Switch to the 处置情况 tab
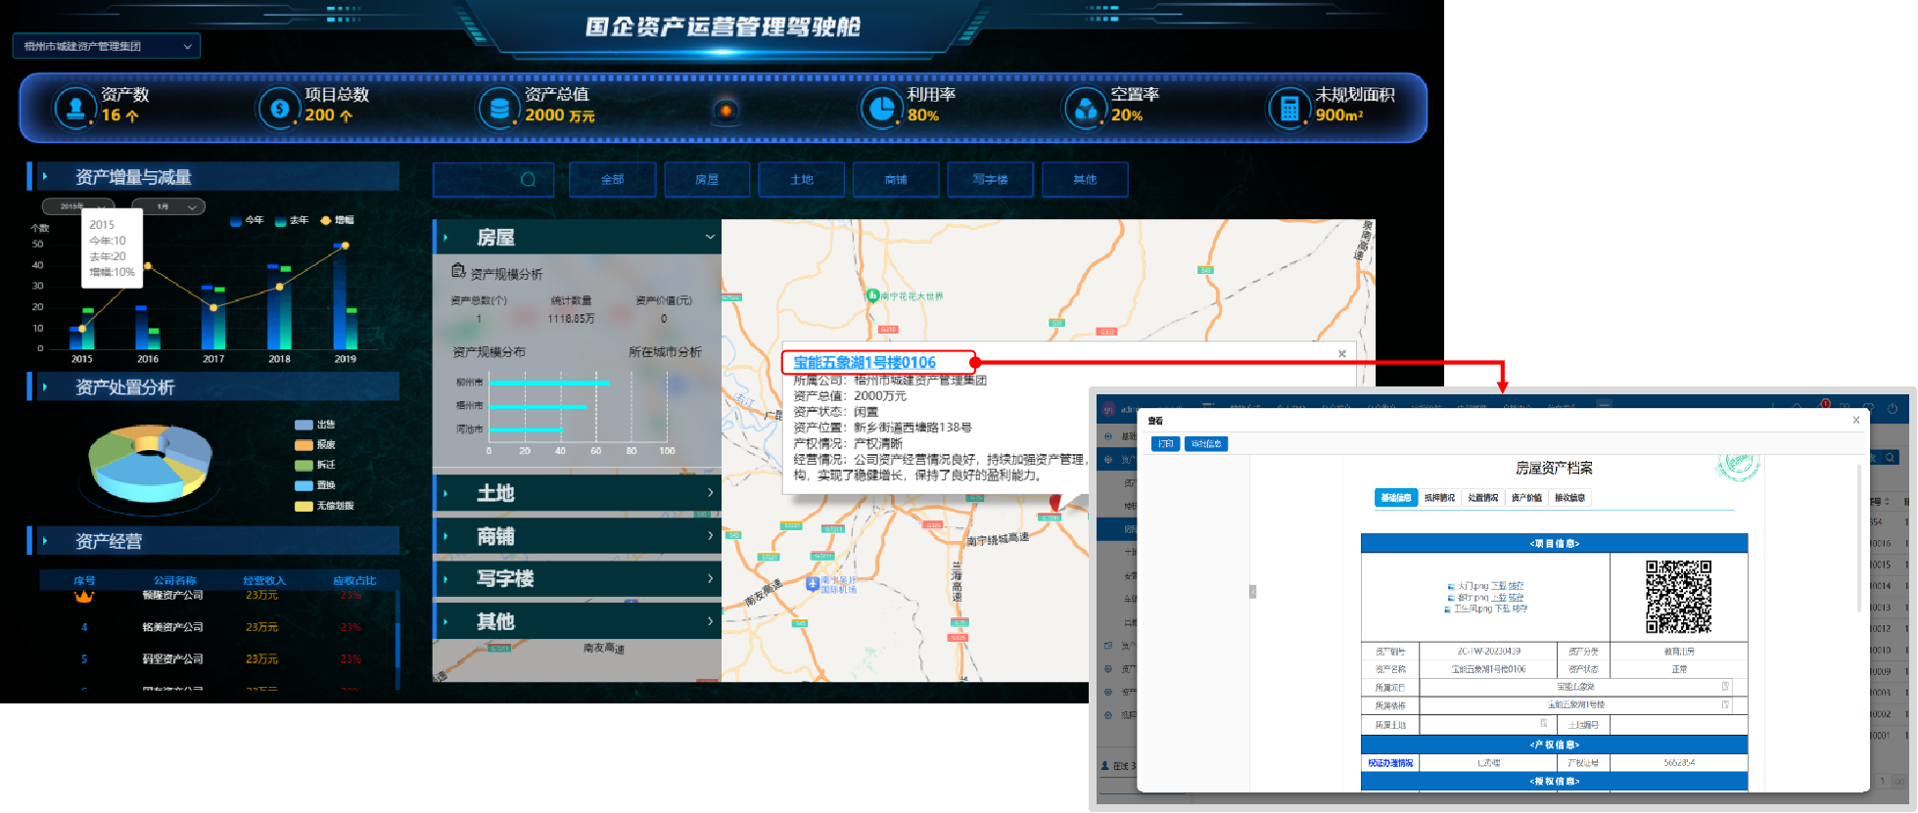The height and width of the screenshot is (813, 1918). [x=1482, y=498]
